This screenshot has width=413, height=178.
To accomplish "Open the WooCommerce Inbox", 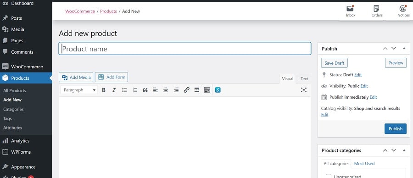I will [x=351, y=11].
